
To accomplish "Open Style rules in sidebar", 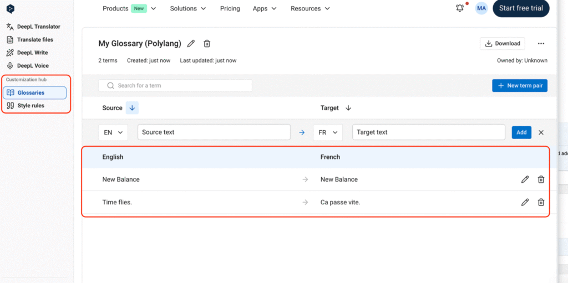I will click(26, 106).
